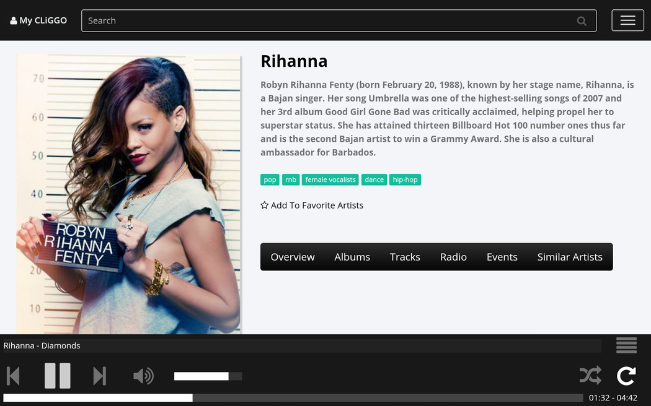The width and height of the screenshot is (651, 406).
Task: Open the 'female vocalists' tag
Action: (x=330, y=179)
